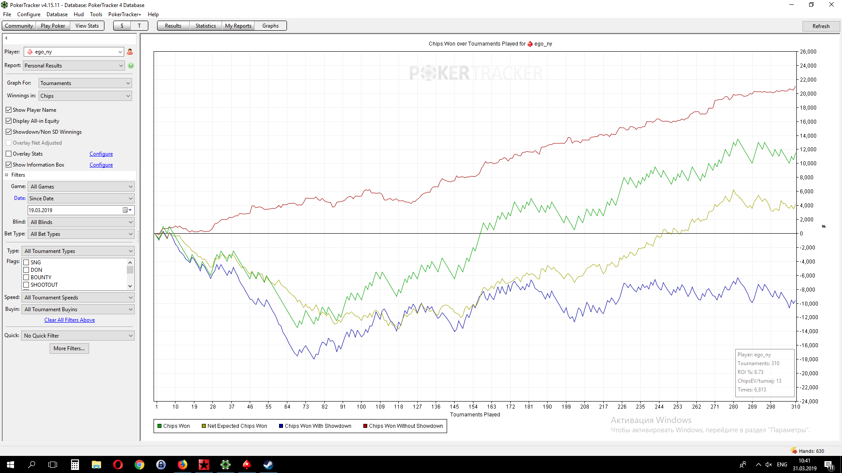Click the green Chips Won legend swatch
Screen dimensions: 842x473
coord(160,426)
